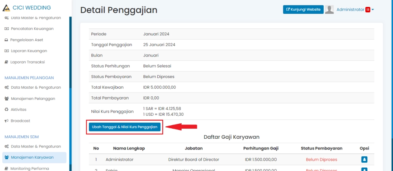Select the Monitoring Performa menu item
This screenshot has height=171, width=393.
tap(30, 168)
